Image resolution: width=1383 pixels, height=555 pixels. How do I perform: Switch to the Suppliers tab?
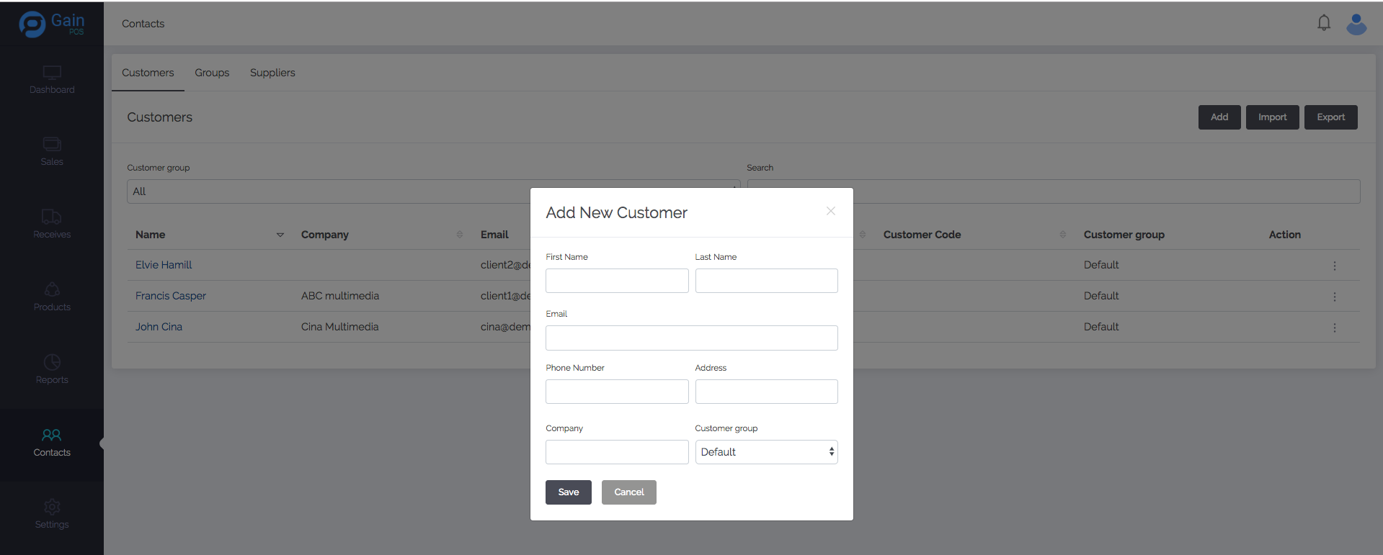point(272,73)
